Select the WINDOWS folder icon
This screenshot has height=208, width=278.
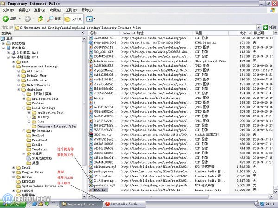pos(19,190)
